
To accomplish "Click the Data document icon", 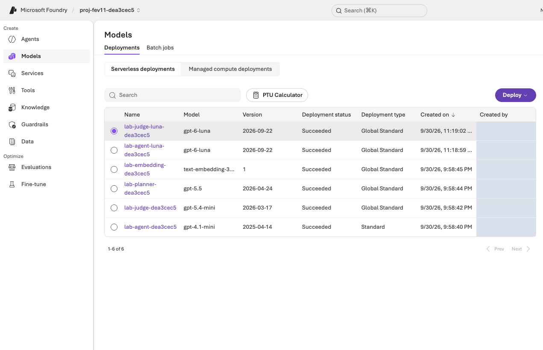I will [x=12, y=142].
